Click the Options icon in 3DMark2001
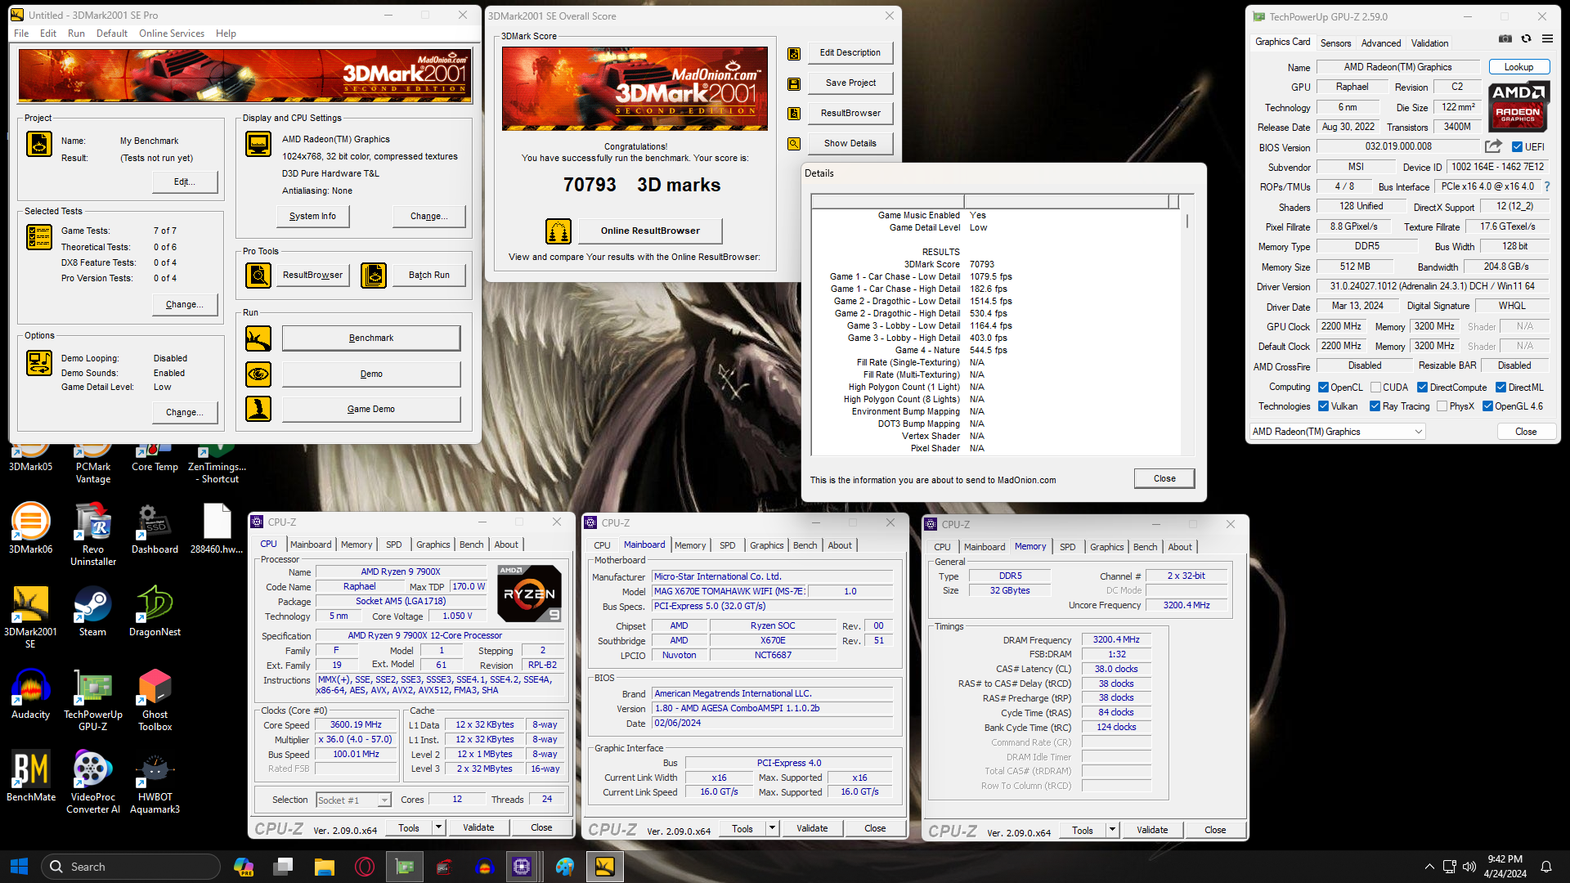This screenshot has height=883, width=1570. (x=39, y=362)
